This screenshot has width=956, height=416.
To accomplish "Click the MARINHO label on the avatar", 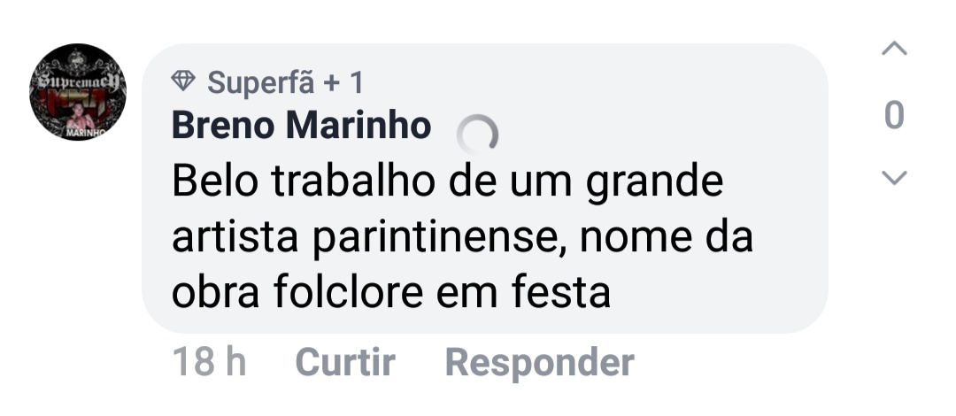I will 84,133.
